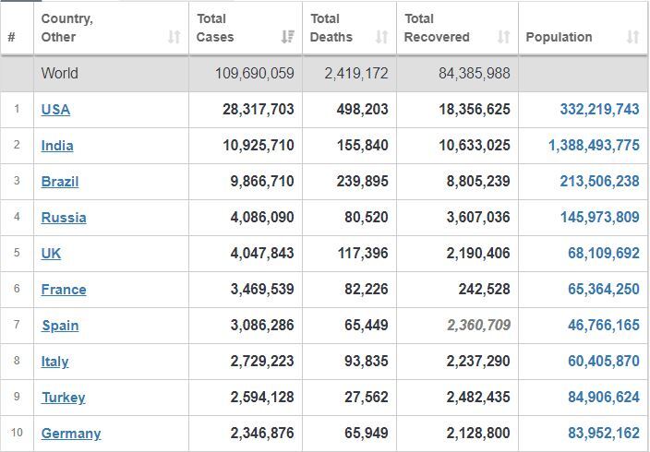Click the Total Deaths header label
650x452 pixels.
pos(331,28)
